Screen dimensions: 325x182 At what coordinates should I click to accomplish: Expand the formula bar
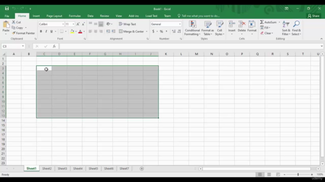pos(321,46)
